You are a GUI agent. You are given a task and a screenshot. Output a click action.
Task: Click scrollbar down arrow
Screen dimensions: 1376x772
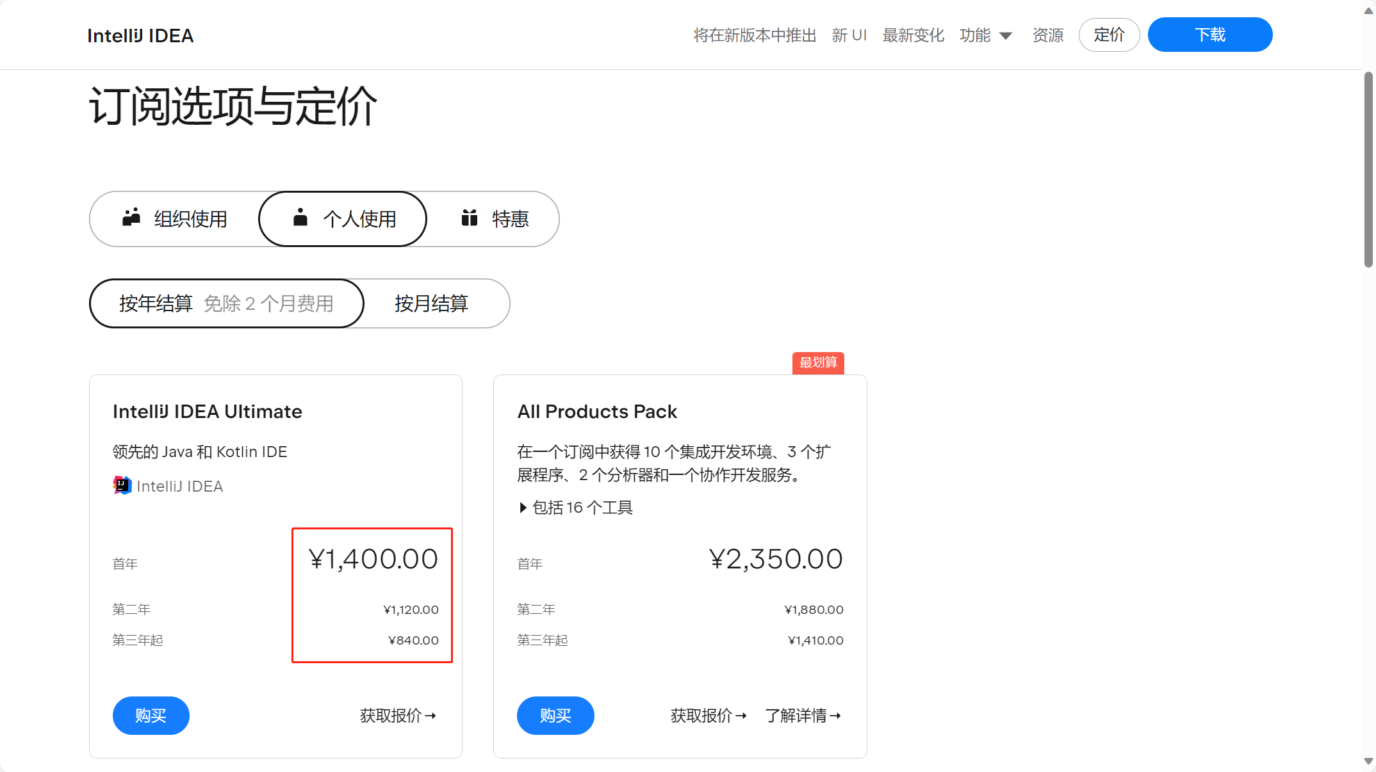pyautogui.click(x=1368, y=761)
